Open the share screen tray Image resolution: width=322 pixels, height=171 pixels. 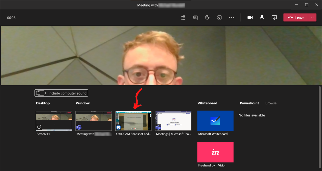click(219, 17)
